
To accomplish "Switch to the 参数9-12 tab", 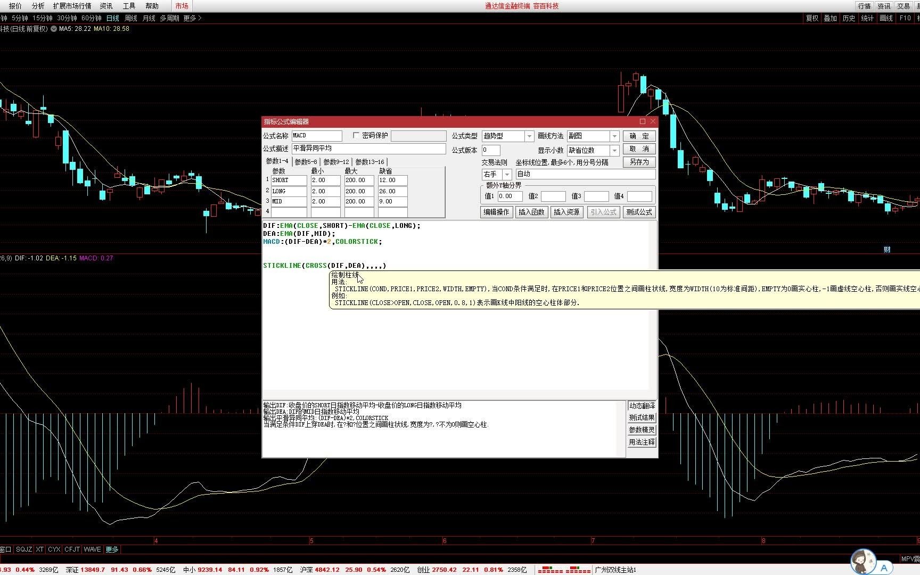I will pos(336,162).
